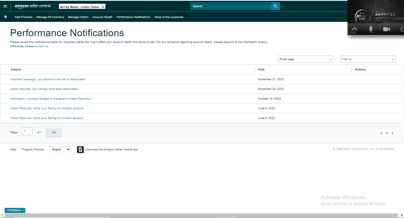
Task: Expand the 25 per page dropdown
Action: pos(306,59)
